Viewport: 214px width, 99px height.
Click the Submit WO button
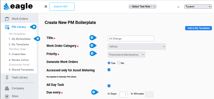coord(62,7)
